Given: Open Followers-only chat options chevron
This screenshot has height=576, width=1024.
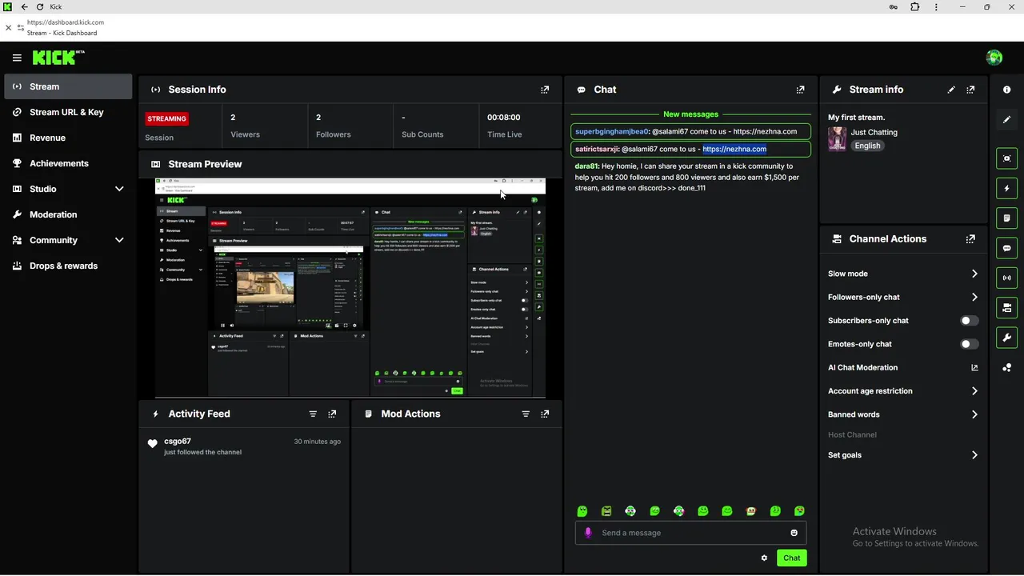Looking at the screenshot, I should [974, 297].
